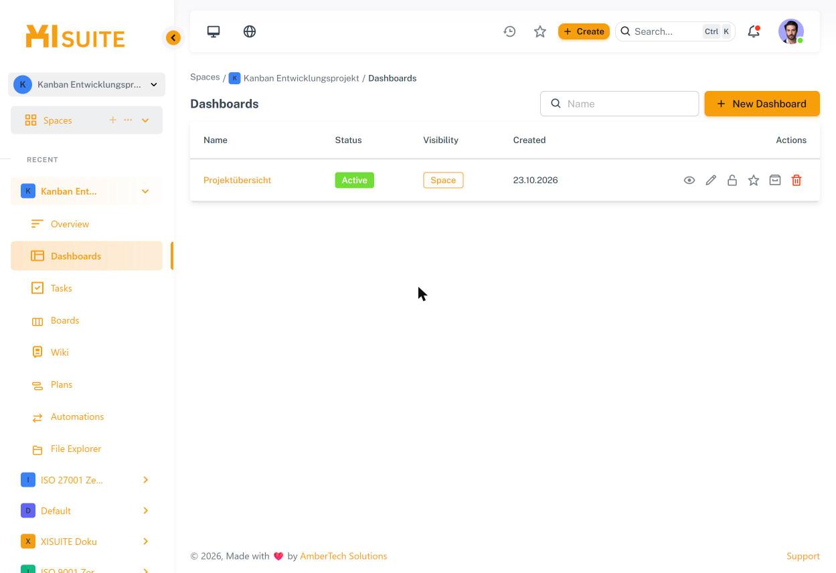Go to Kanban Entwicklungsprojekt breadcrumb
The width and height of the screenshot is (836, 573).
[301, 78]
